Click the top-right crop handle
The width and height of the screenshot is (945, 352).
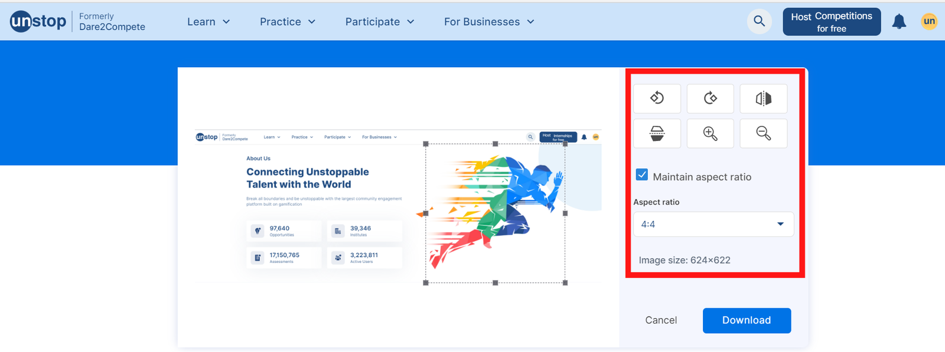(x=565, y=144)
